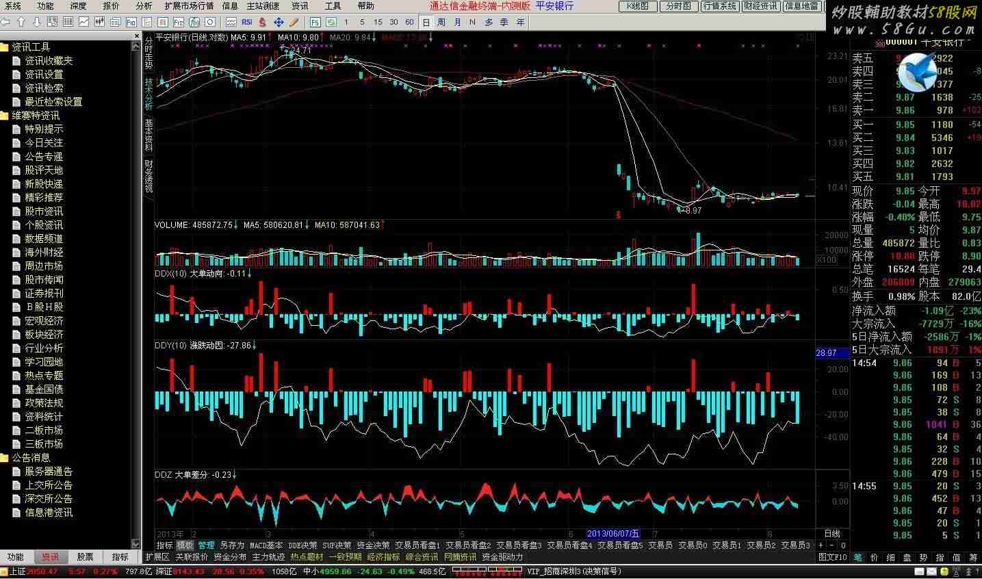This screenshot has height=579, width=982.
Task: Open the 工具 menu
Action: (x=333, y=5)
